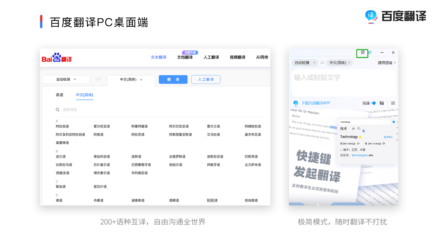Open mini window 中文(简体) dropdown
444x249 pixels.
coord(339,63)
